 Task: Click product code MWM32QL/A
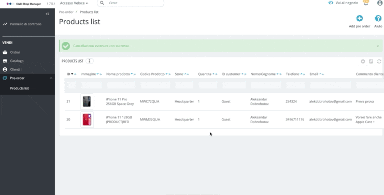pos(150,119)
